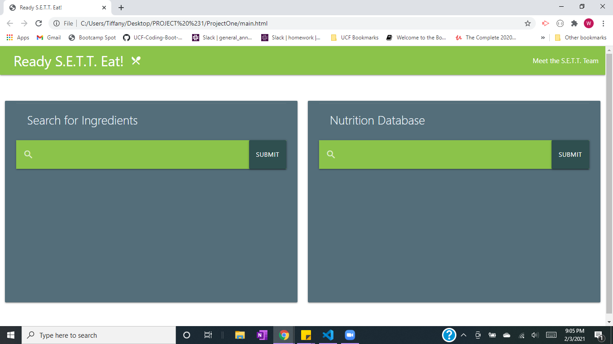Open OneDrive cloud tray icon
The width and height of the screenshot is (613, 344).
(507, 335)
